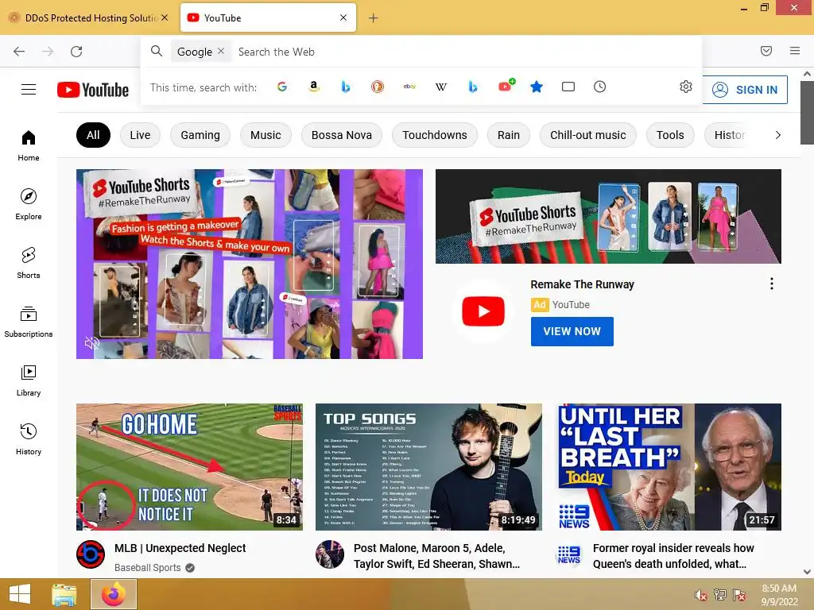Click the Firefox taskbar icon
814x610 pixels.
coord(114,594)
